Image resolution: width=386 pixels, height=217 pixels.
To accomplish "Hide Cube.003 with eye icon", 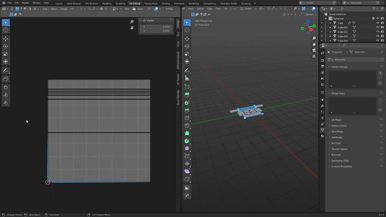I will click(x=378, y=36).
